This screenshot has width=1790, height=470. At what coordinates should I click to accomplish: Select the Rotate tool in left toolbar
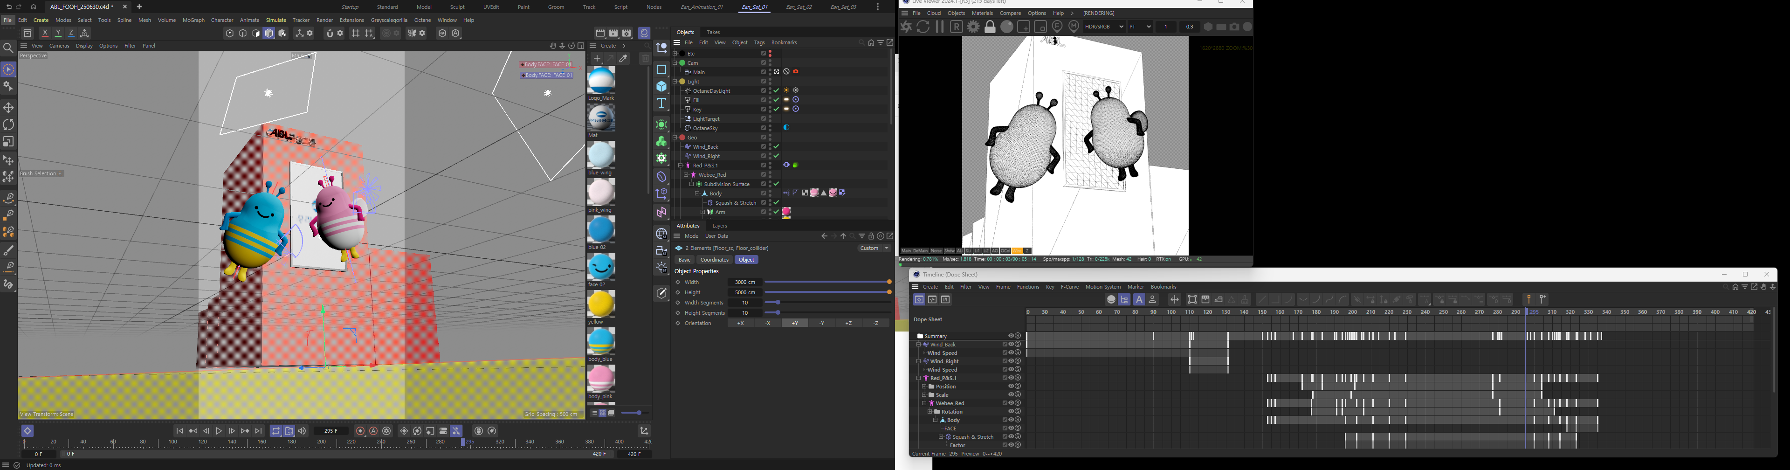click(8, 124)
